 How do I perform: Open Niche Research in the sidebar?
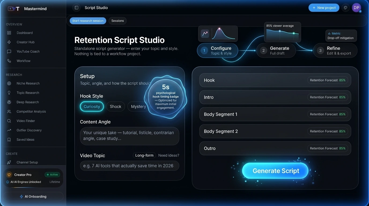(28, 83)
